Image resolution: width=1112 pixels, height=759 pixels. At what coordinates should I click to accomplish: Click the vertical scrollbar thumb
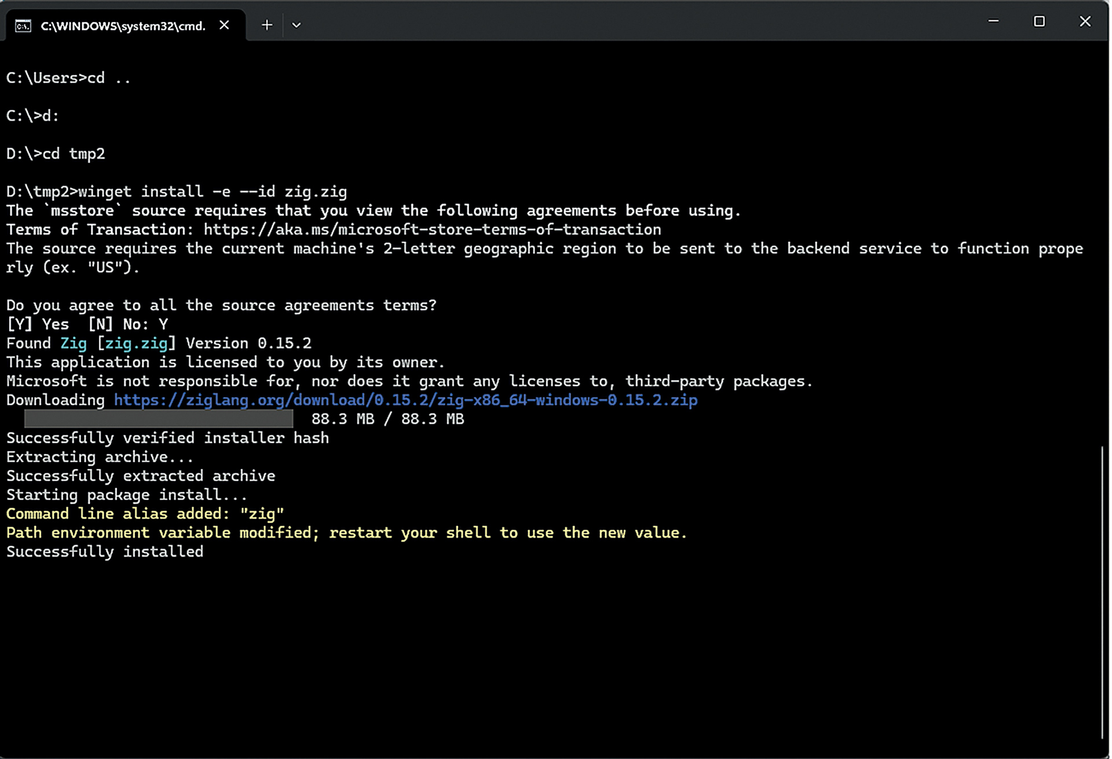pos(1102,591)
